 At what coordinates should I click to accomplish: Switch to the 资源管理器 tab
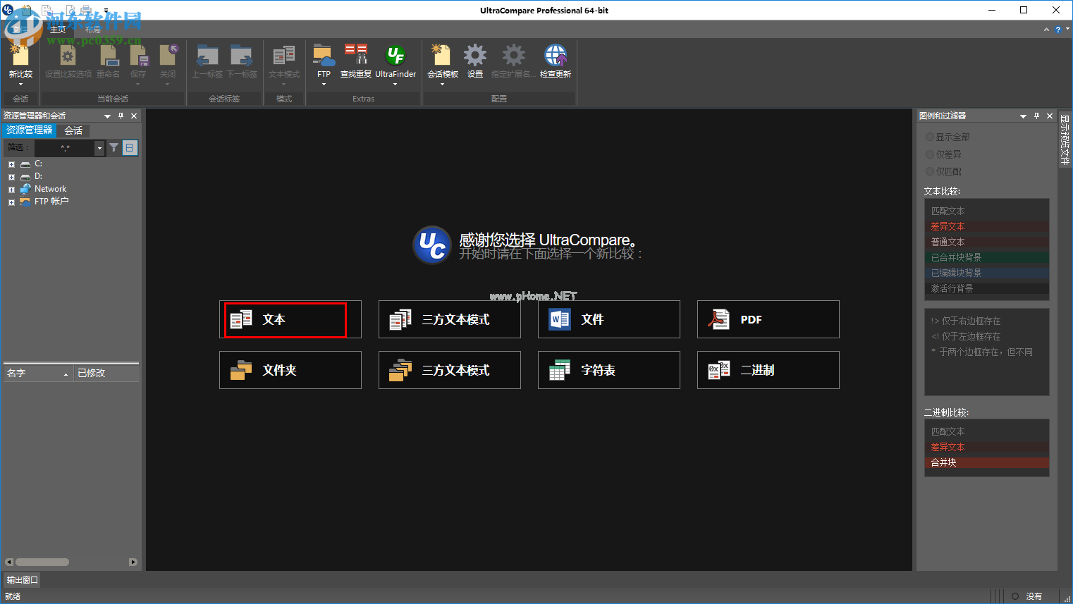30,130
